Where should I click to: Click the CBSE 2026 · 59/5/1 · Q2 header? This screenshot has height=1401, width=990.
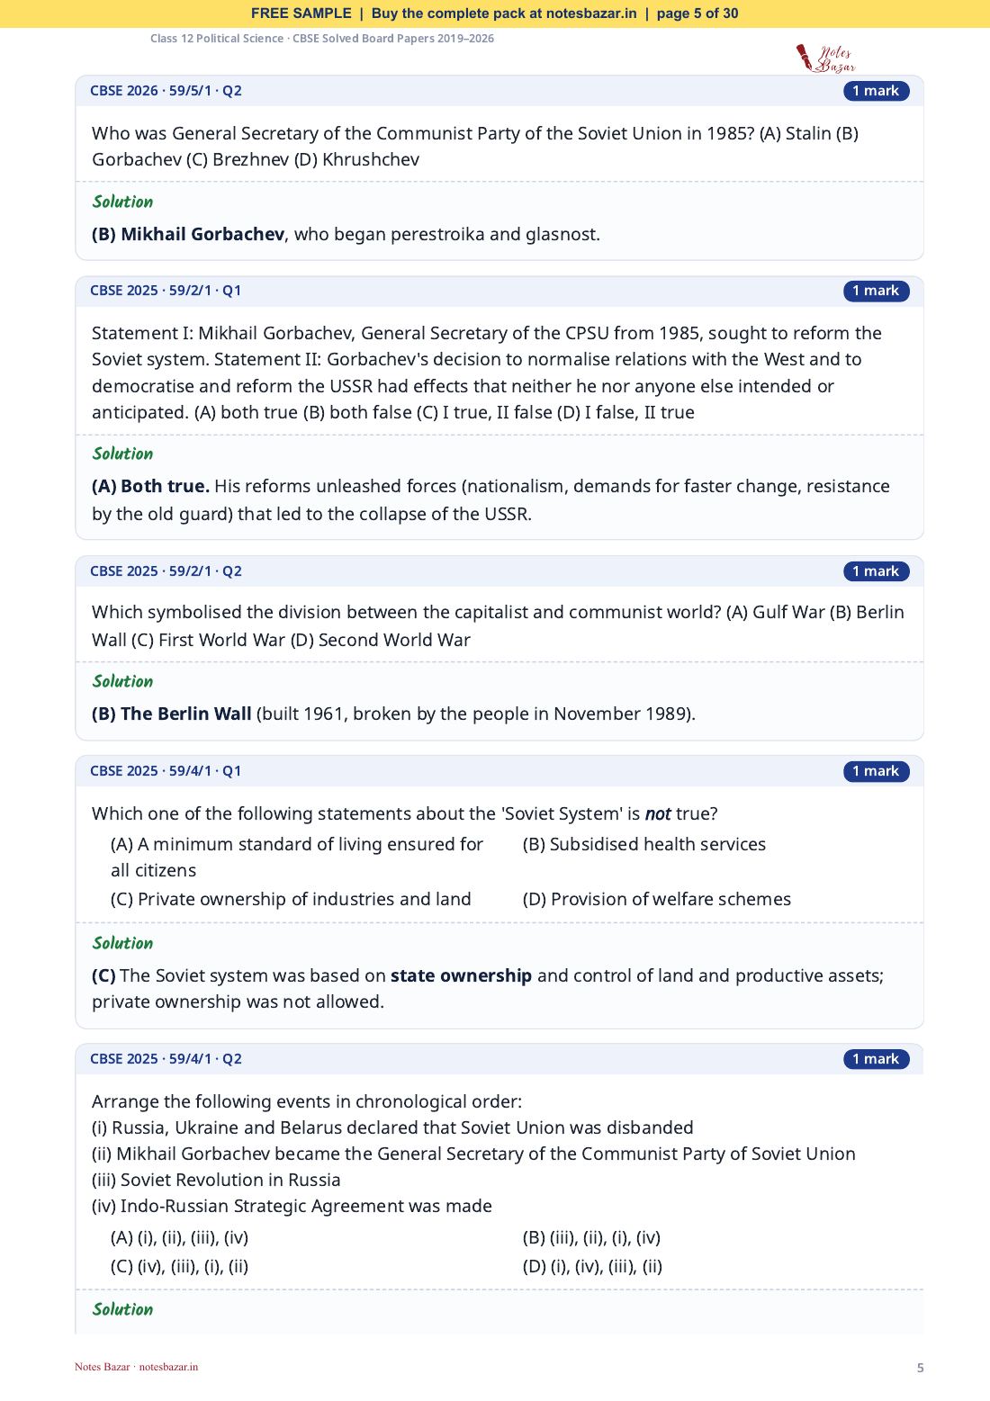pos(166,91)
